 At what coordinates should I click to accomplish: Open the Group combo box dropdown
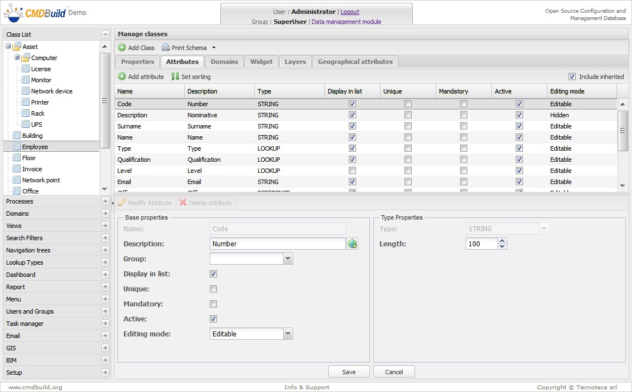click(288, 259)
